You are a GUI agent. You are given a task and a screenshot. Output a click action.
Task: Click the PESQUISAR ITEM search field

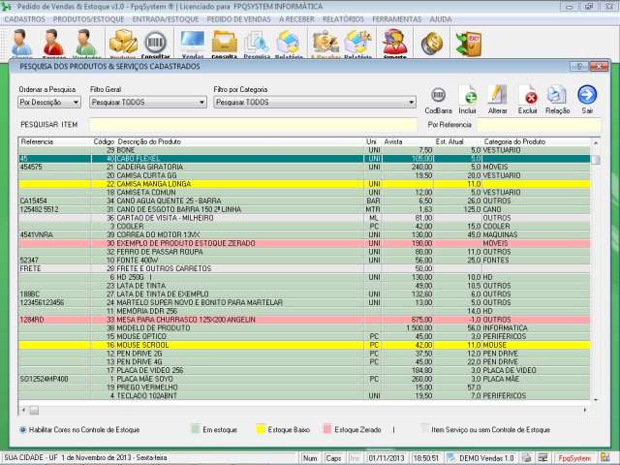(x=253, y=125)
